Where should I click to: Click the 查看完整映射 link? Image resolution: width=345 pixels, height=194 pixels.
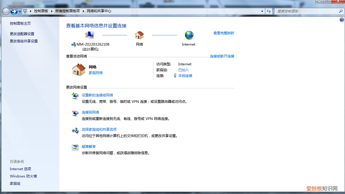tap(223, 33)
